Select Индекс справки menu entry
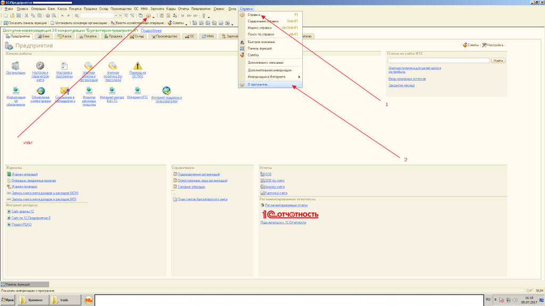Screen dimensions: 545x306 tap(270, 28)
